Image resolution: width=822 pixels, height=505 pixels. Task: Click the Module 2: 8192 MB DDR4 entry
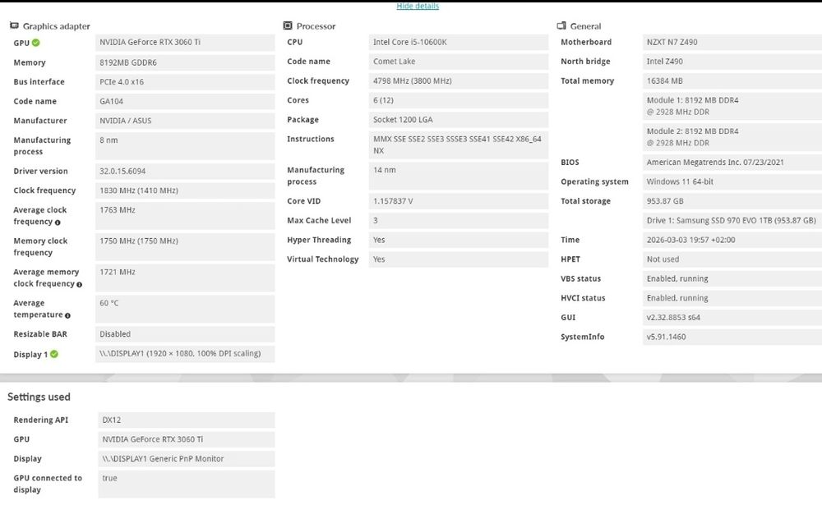(732, 137)
